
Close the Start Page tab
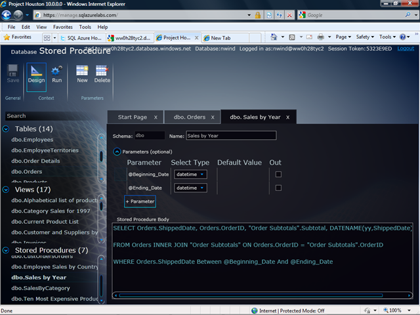tap(156, 117)
